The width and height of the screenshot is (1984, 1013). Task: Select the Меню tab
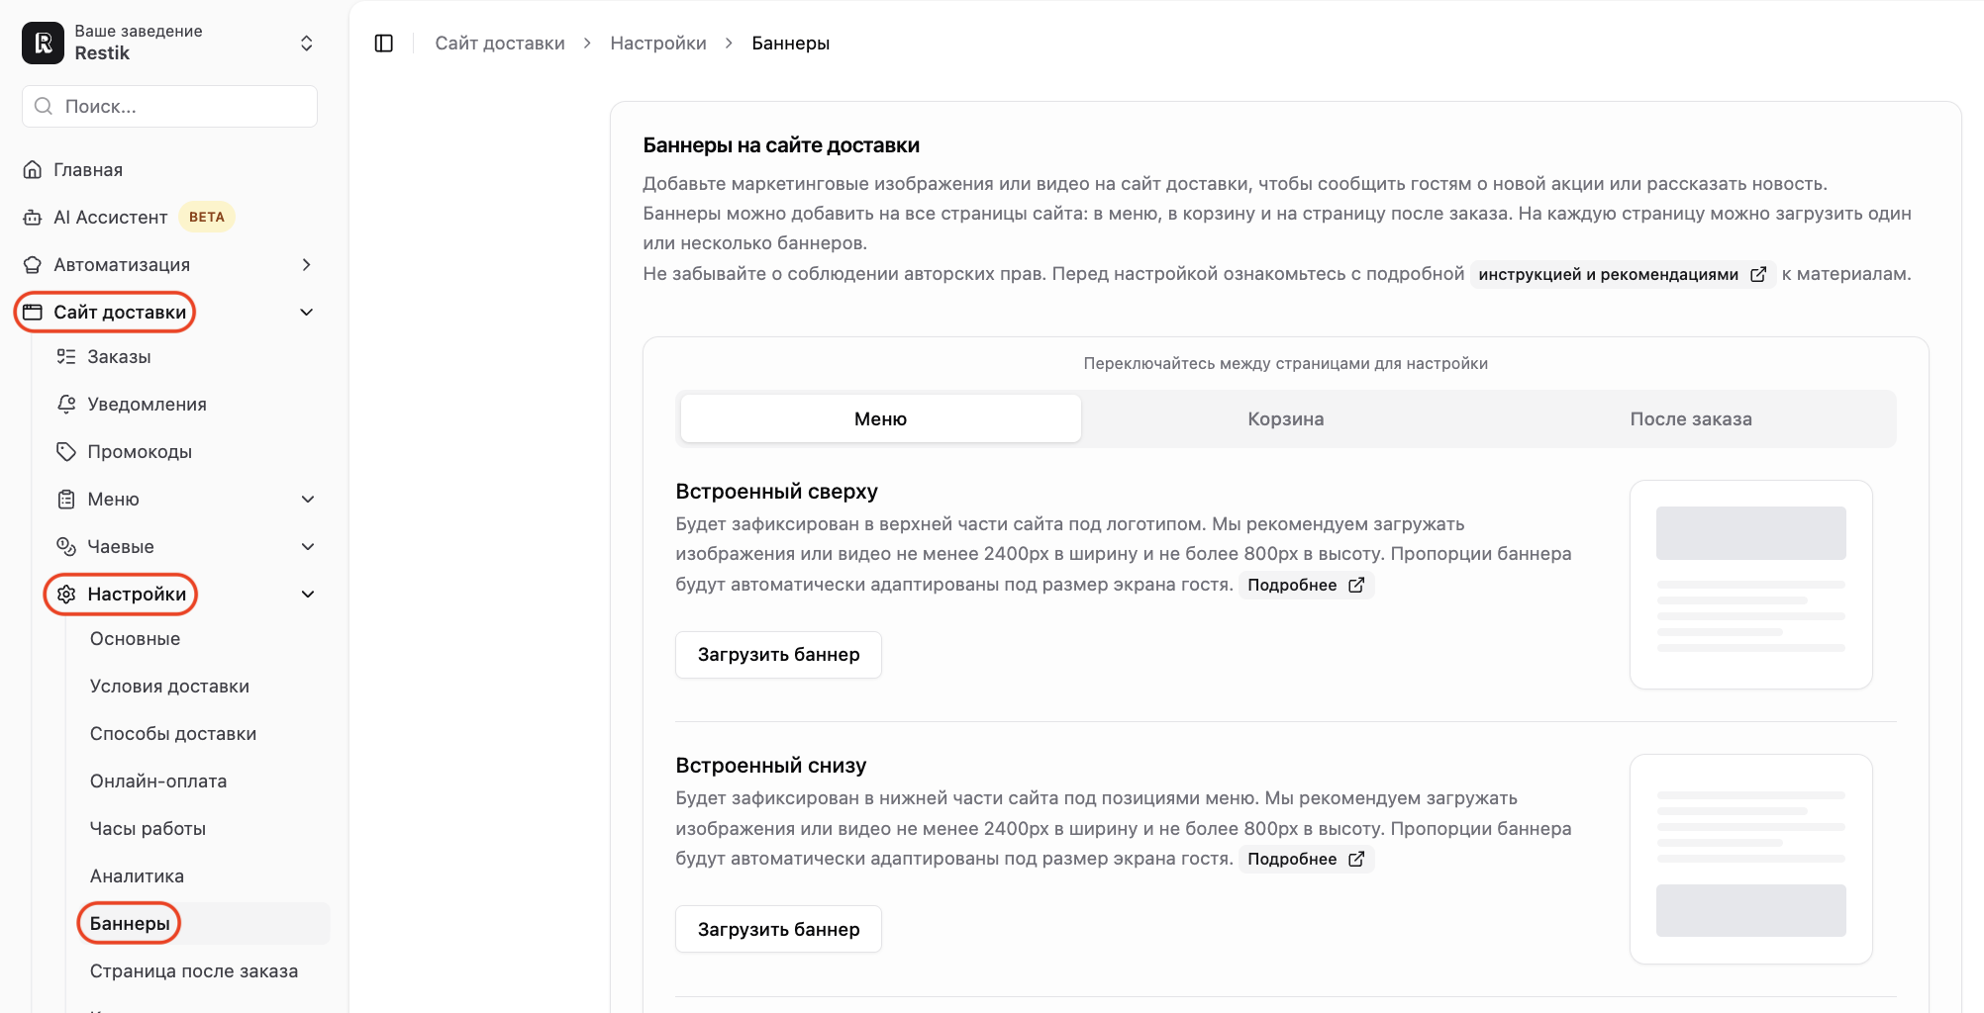pos(880,419)
